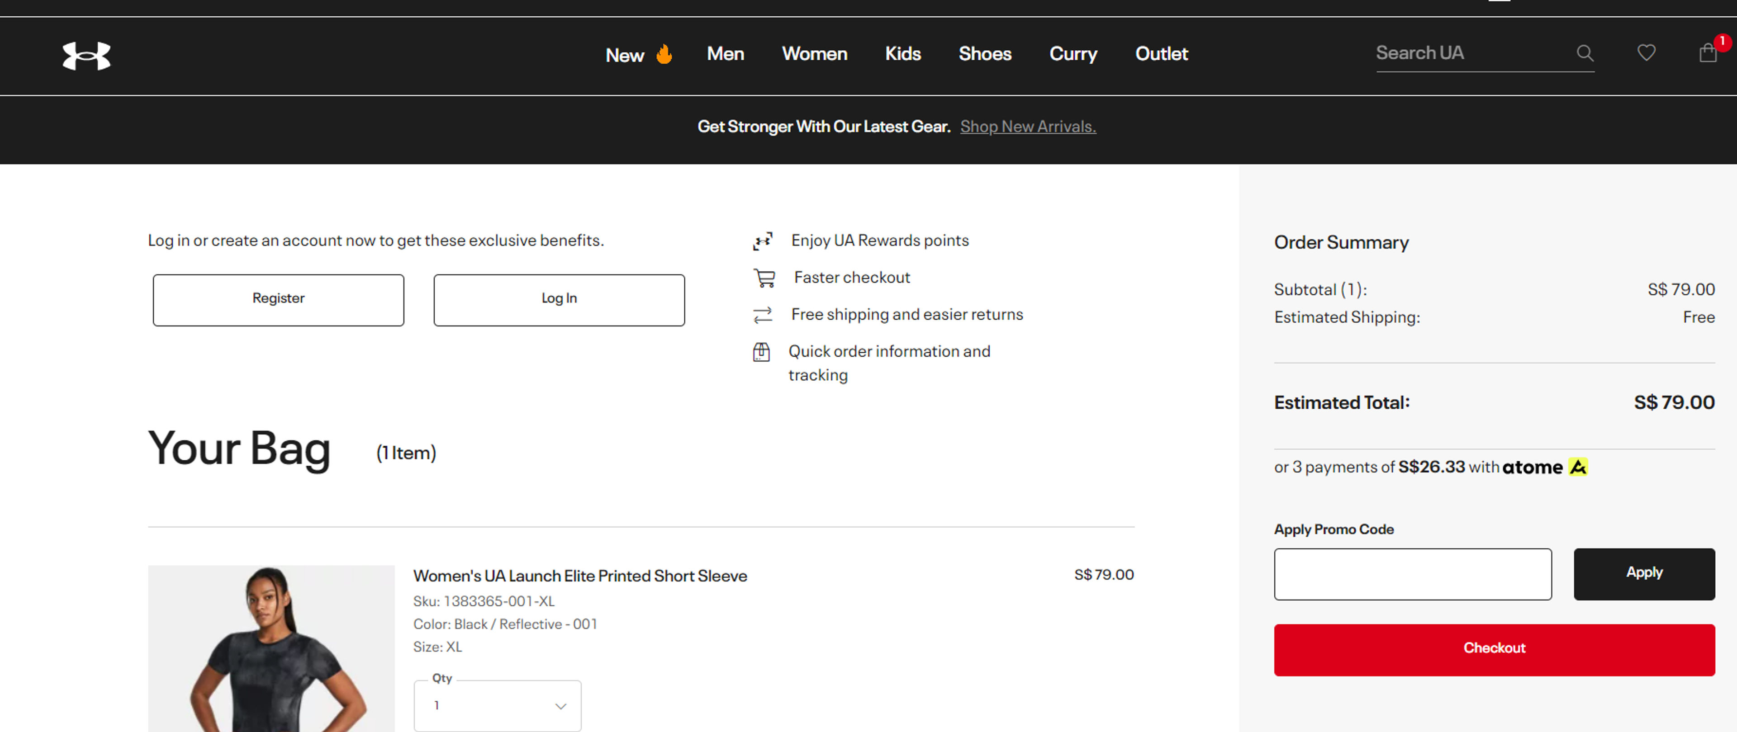The width and height of the screenshot is (1737, 732).
Task: Click the Under Armour logo
Action: pos(86,55)
